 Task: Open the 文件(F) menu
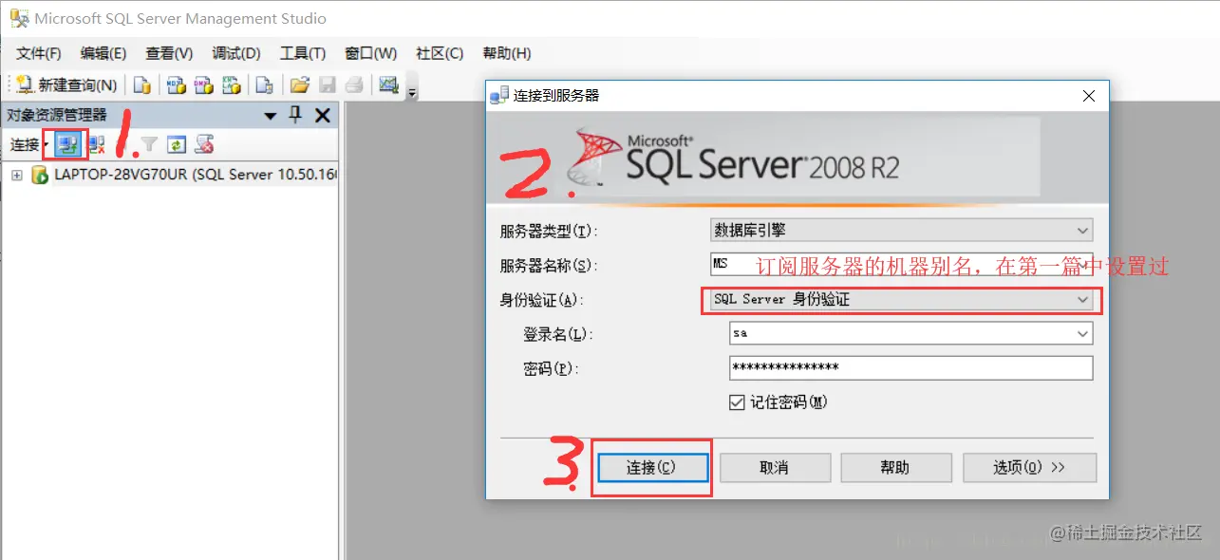[39, 53]
